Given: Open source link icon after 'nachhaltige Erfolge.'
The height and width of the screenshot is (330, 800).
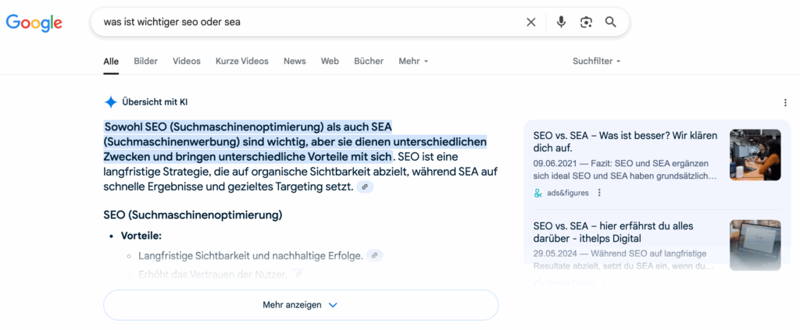Looking at the screenshot, I should pyautogui.click(x=374, y=255).
